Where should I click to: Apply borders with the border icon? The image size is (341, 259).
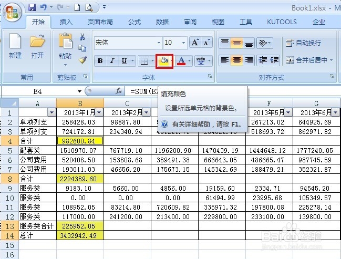click(x=144, y=61)
